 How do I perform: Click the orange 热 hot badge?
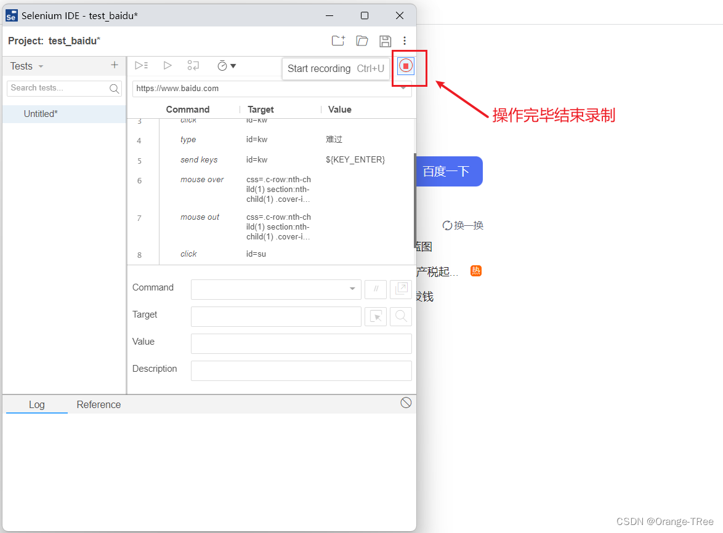click(476, 271)
